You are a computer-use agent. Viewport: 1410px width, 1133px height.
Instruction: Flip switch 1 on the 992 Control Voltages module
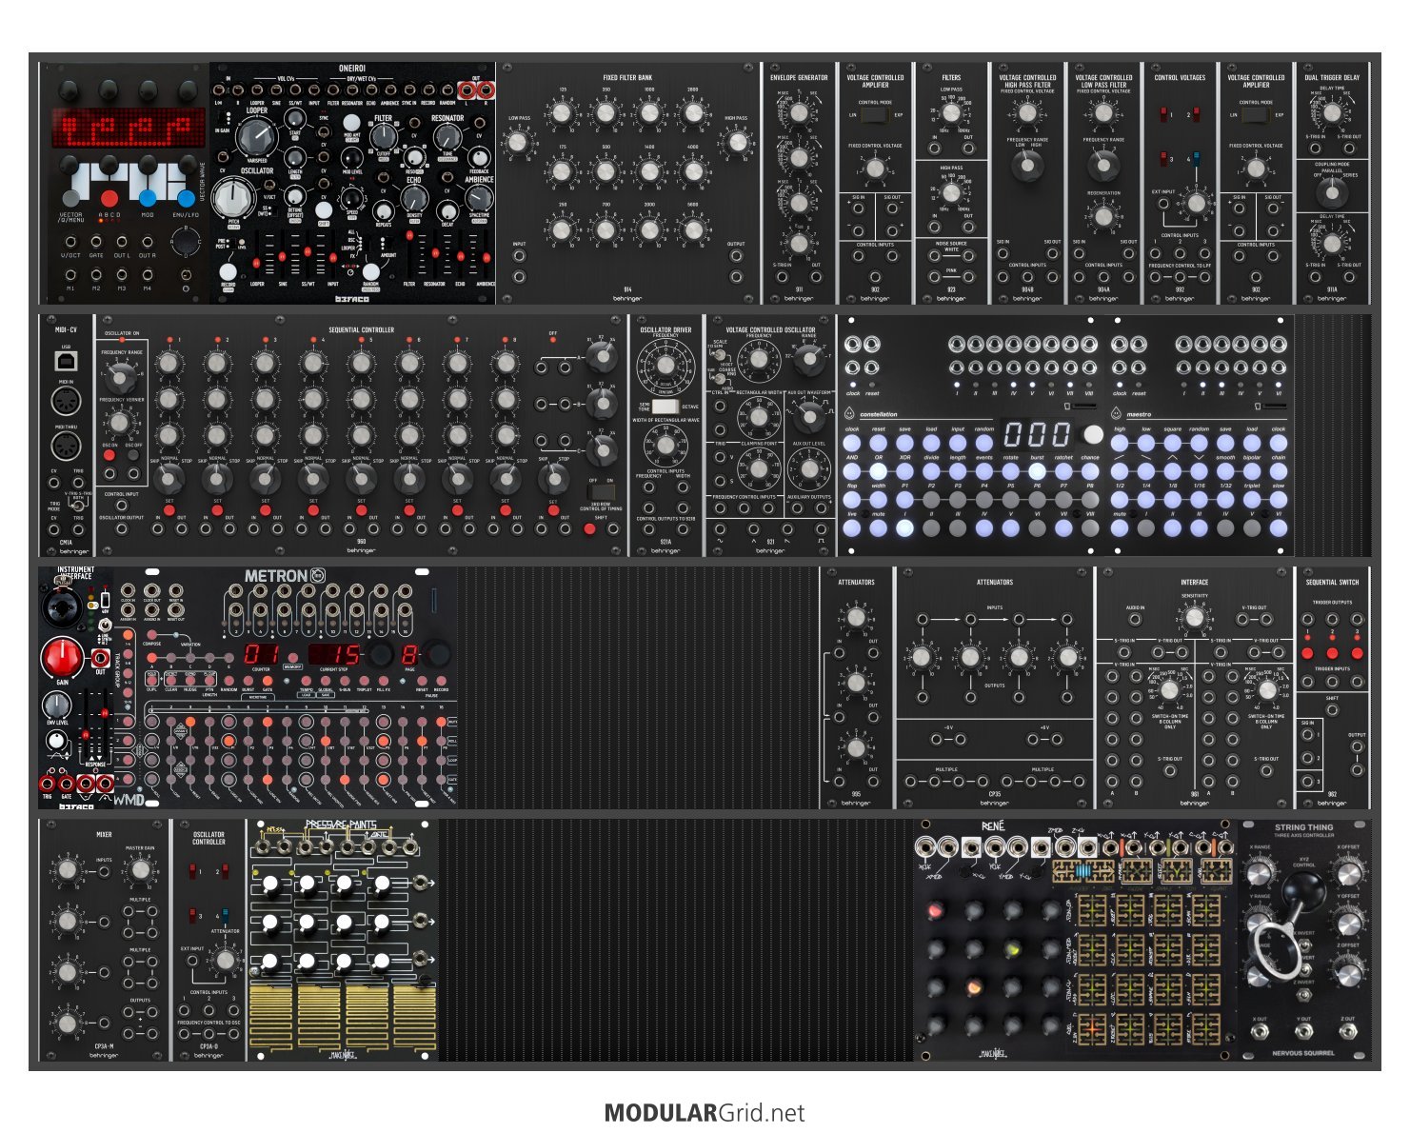coord(1162,115)
